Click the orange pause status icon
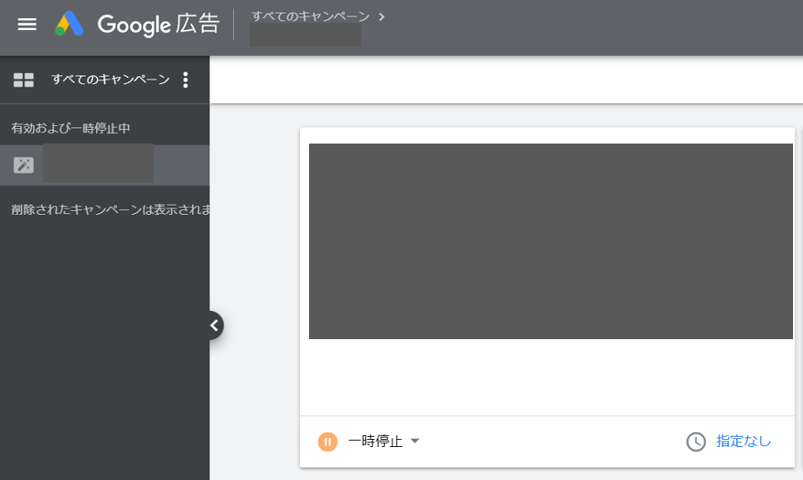This screenshot has width=803, height=480. click(327, 442)
